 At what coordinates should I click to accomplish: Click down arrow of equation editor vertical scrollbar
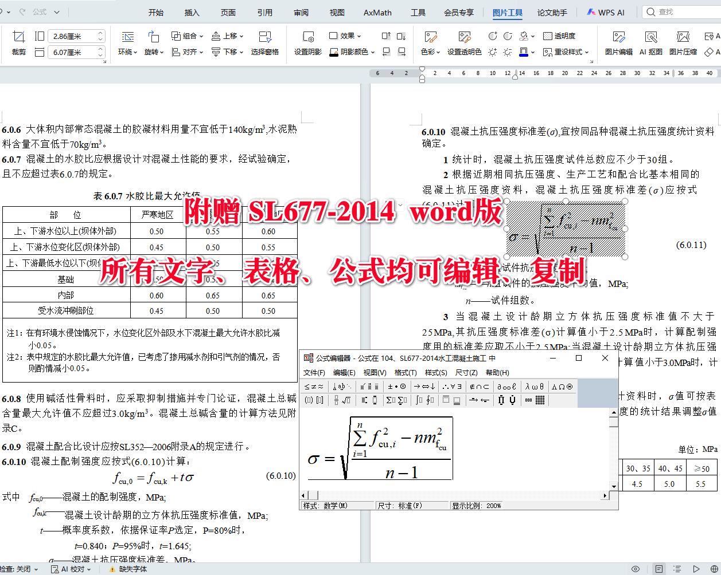(614, 486)
